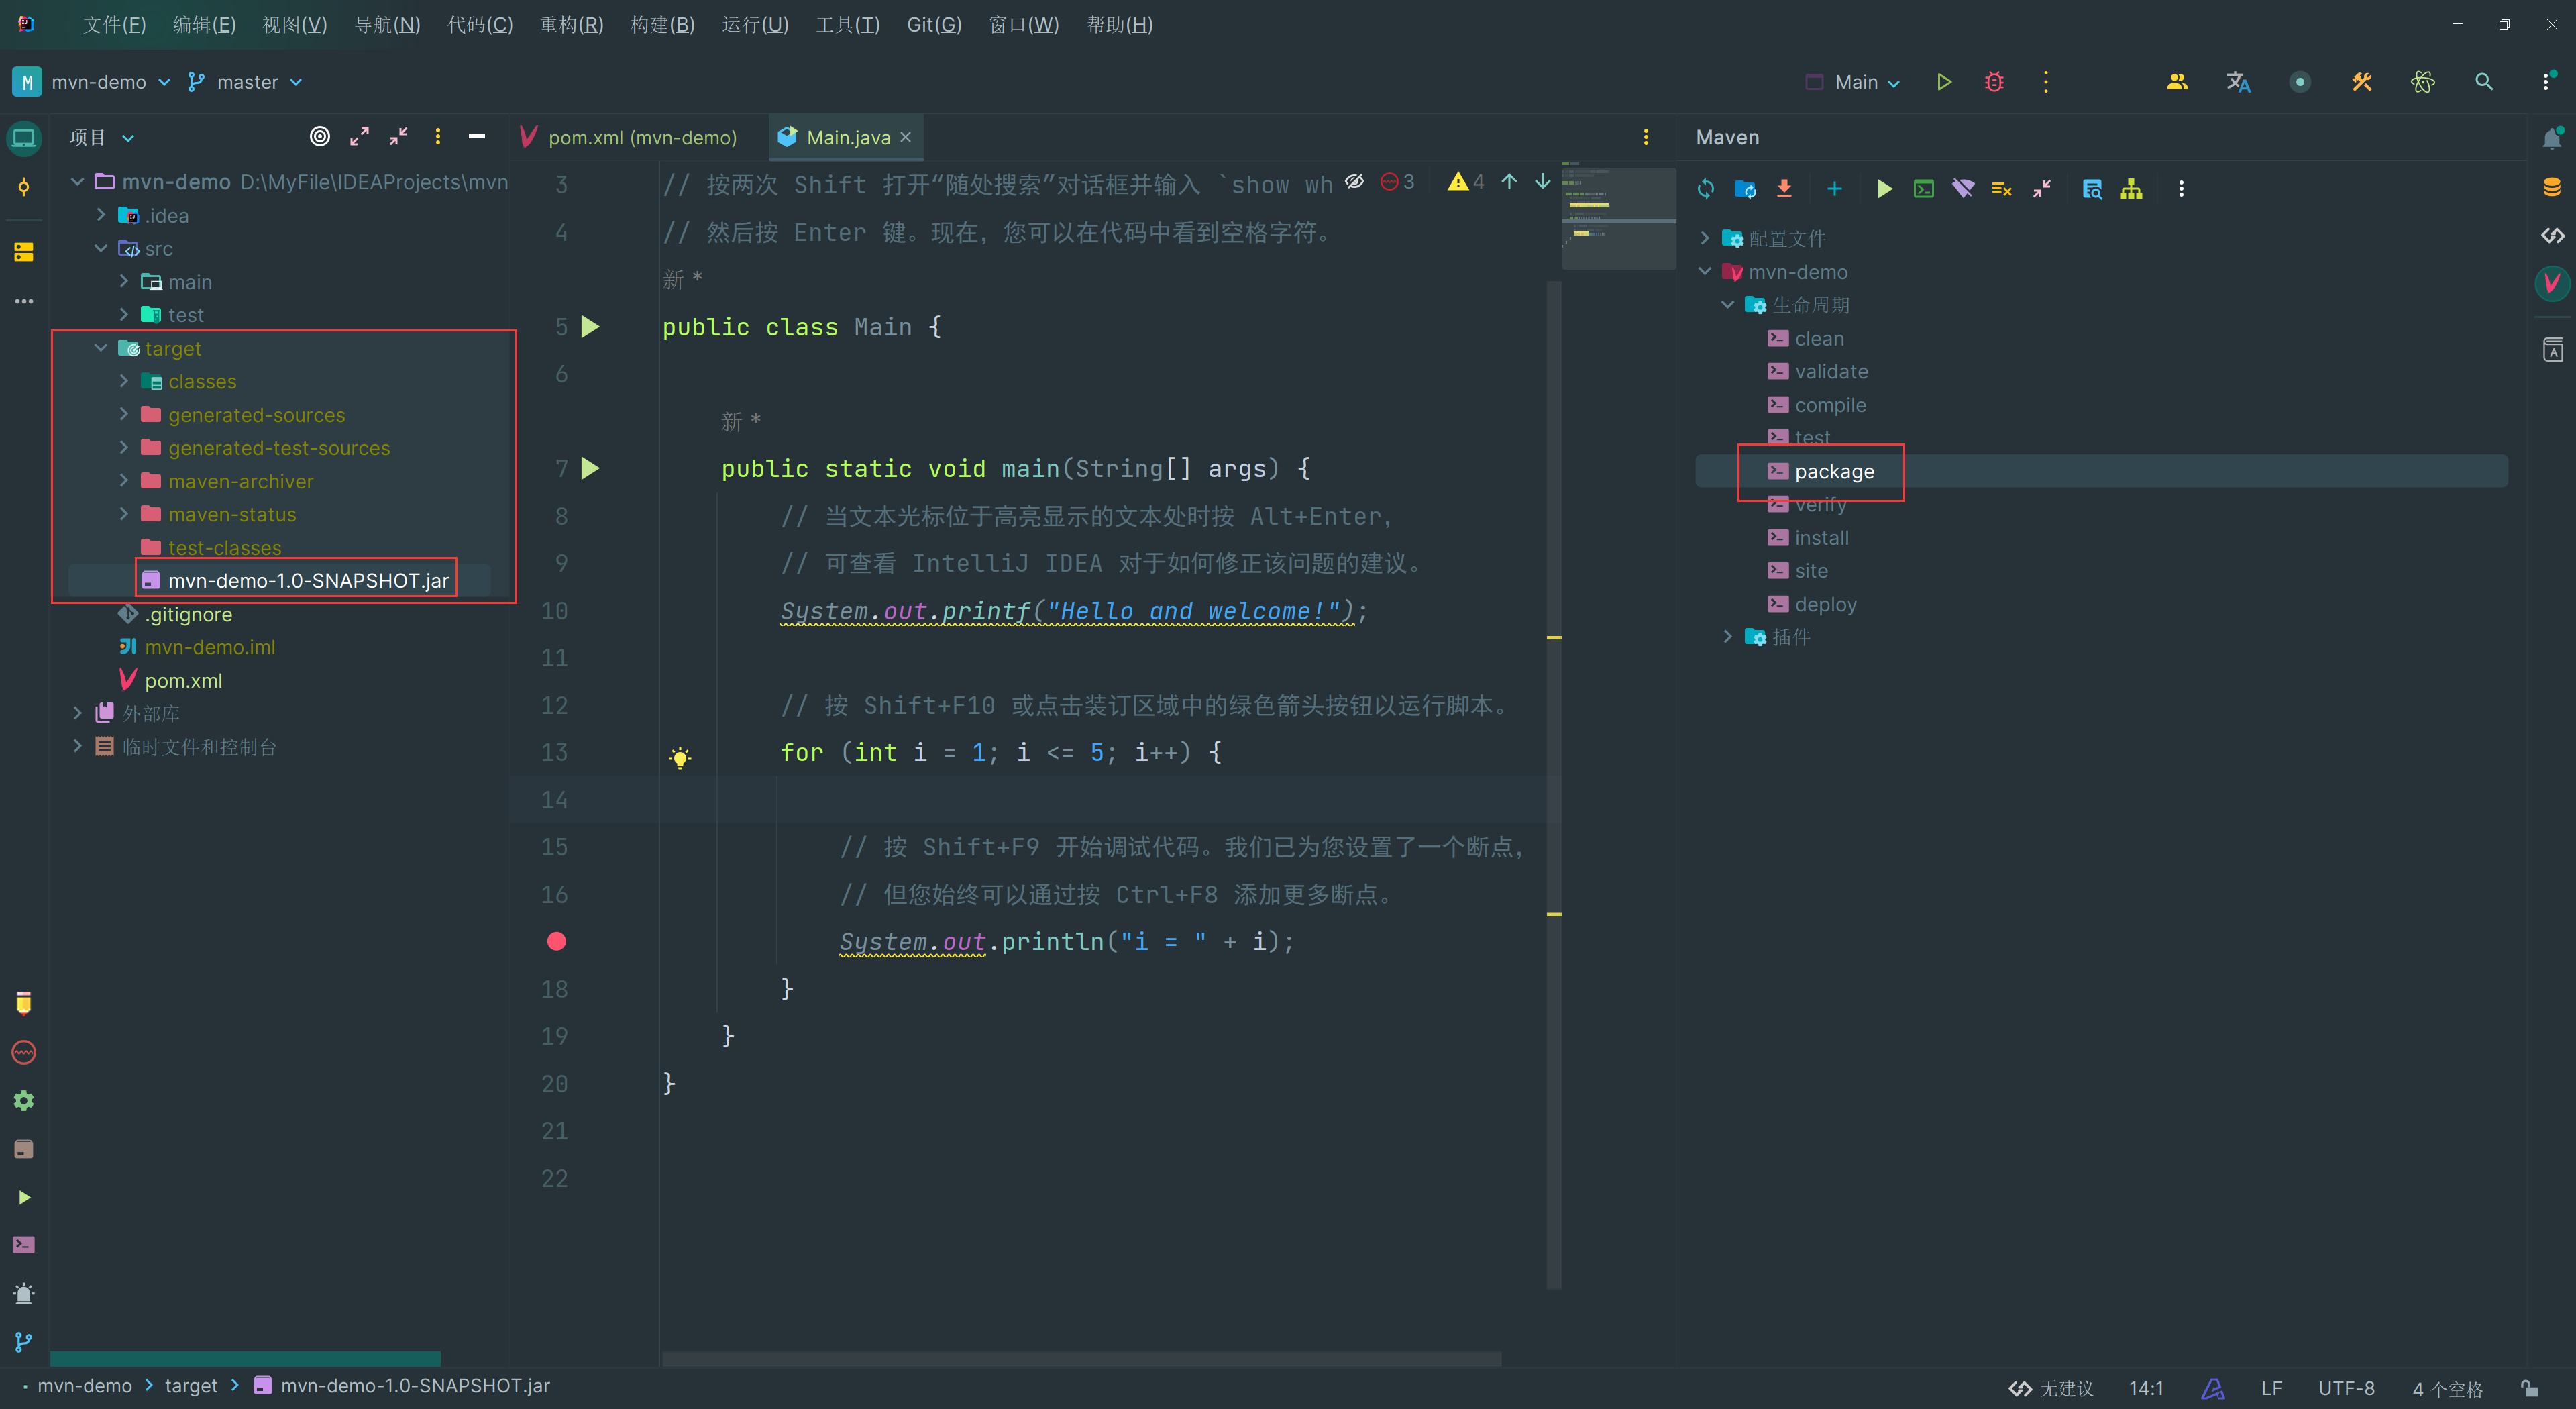Toggle breakpoint on line 17
The width and height of the screenshot is (2576, 1409).
point(557,941)
